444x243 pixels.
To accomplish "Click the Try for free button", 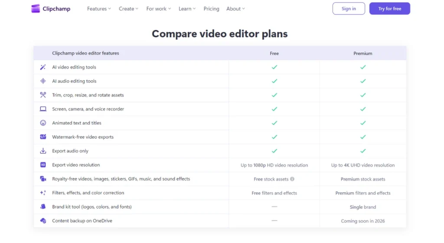I will point(390,9).
